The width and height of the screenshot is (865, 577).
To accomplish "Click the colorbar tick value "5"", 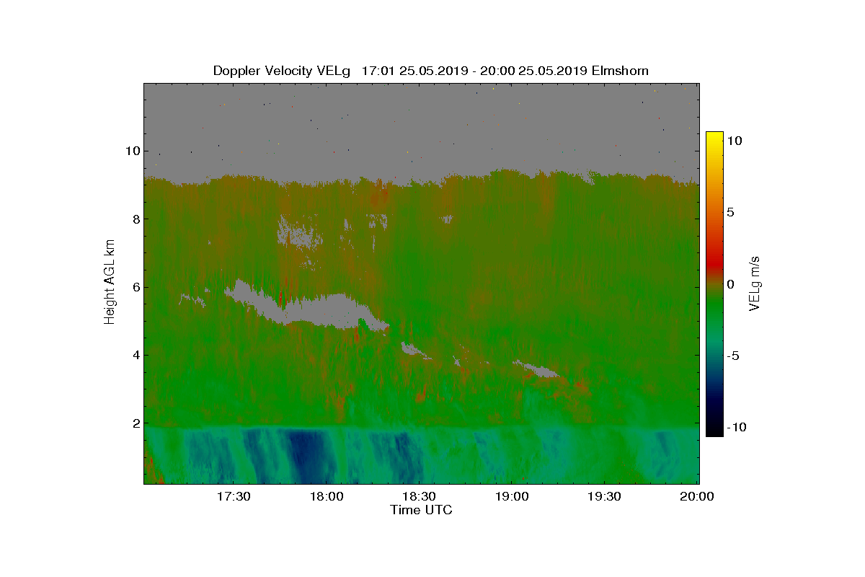I will (x=729, y=213).
